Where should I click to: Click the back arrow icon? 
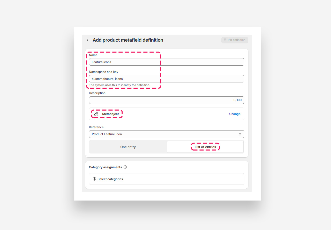pyautogui.click(x=88, y=40)
